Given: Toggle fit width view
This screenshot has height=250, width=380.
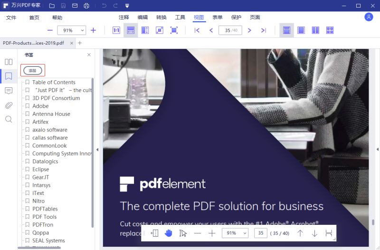Looking at the screenshot, I should (x=131, y=30).
